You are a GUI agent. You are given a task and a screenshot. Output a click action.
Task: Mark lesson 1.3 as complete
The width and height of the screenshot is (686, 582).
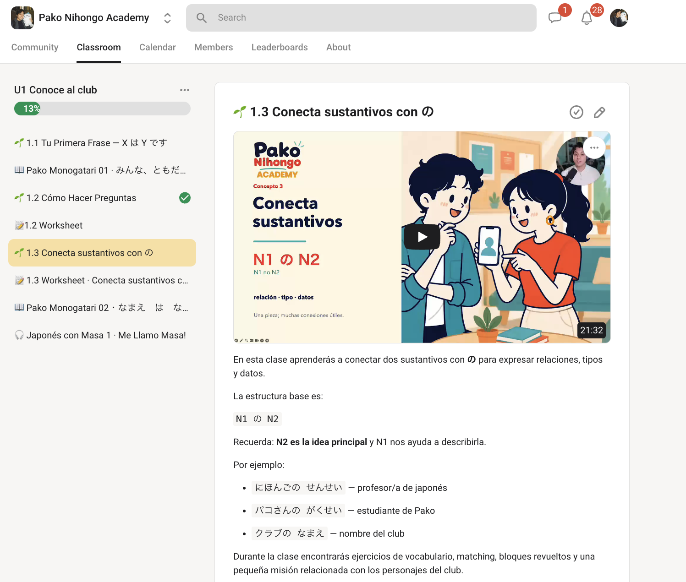576,112
